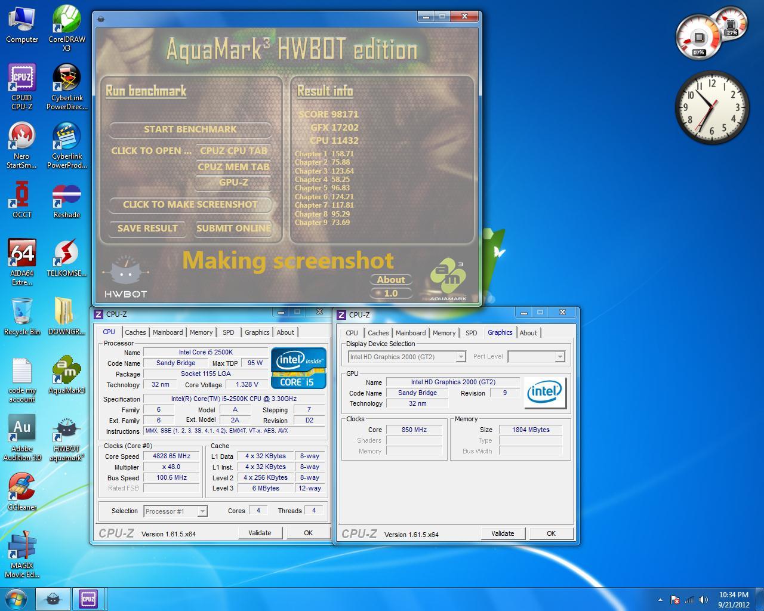Launch OCCT desktop shortcut
The image size is (764, 611).
[x=22, y=199]
